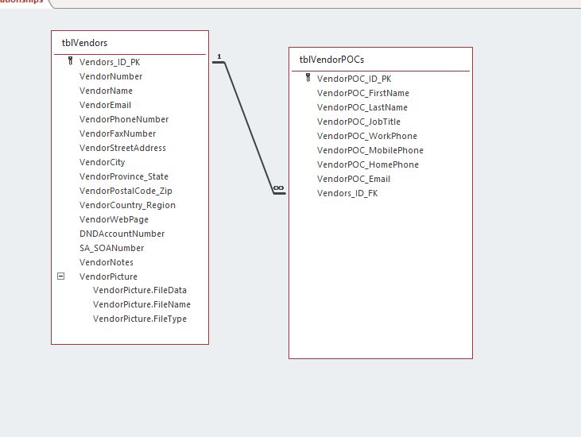Select the VendorName field
The height and width of the screenshot is (437, 581).
pyautogui.click(x=106, y=91)
